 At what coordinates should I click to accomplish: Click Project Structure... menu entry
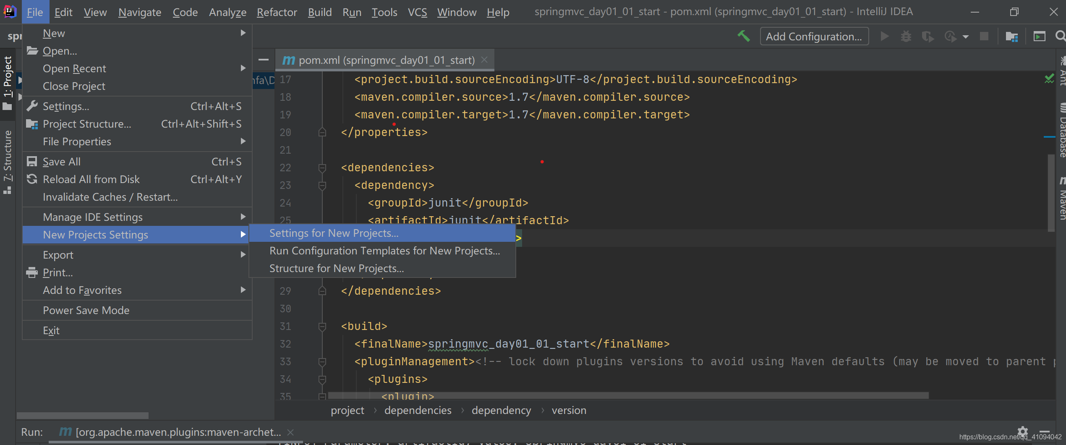137,124
